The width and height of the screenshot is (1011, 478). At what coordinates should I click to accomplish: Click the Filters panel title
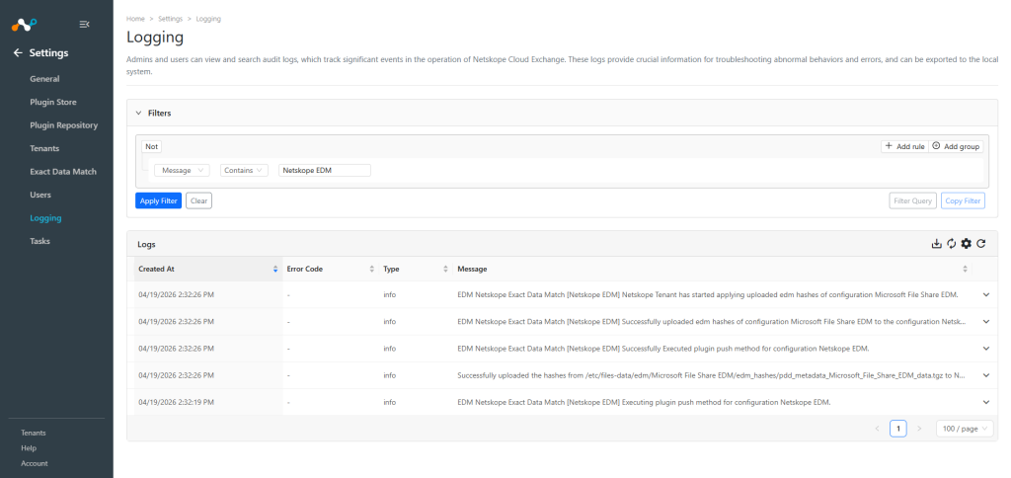click(159, 113)
